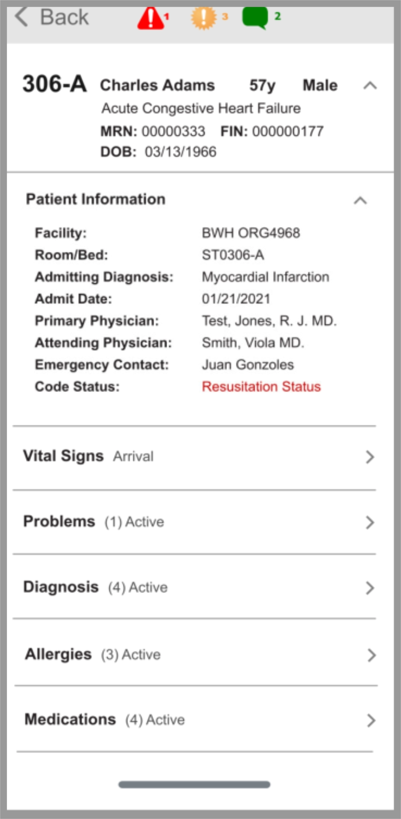Collapse the Patient Information section
401x819 pixels.
pos(360,200)
